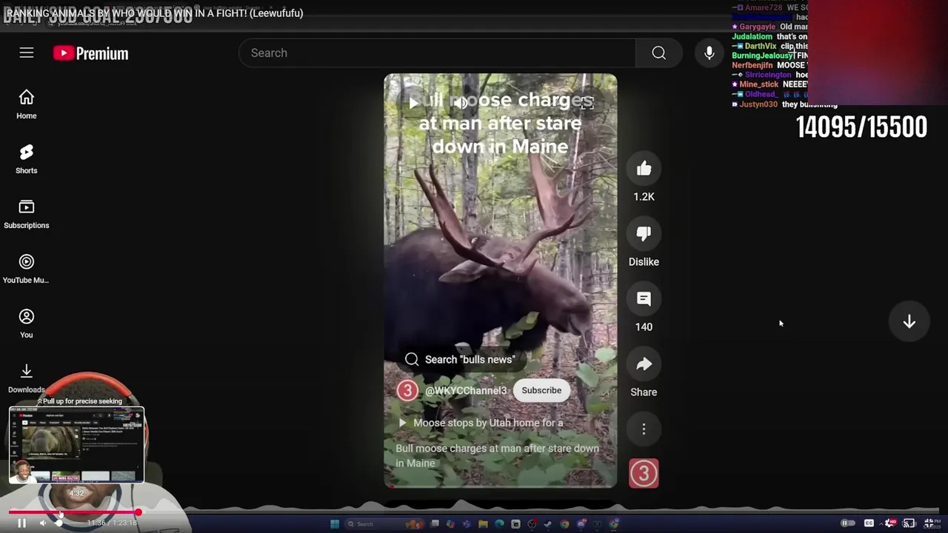Screen dimensions: 948x533
Task: Open the Windows Start menu
Action: pyautogui.click(x=335, y=524)
